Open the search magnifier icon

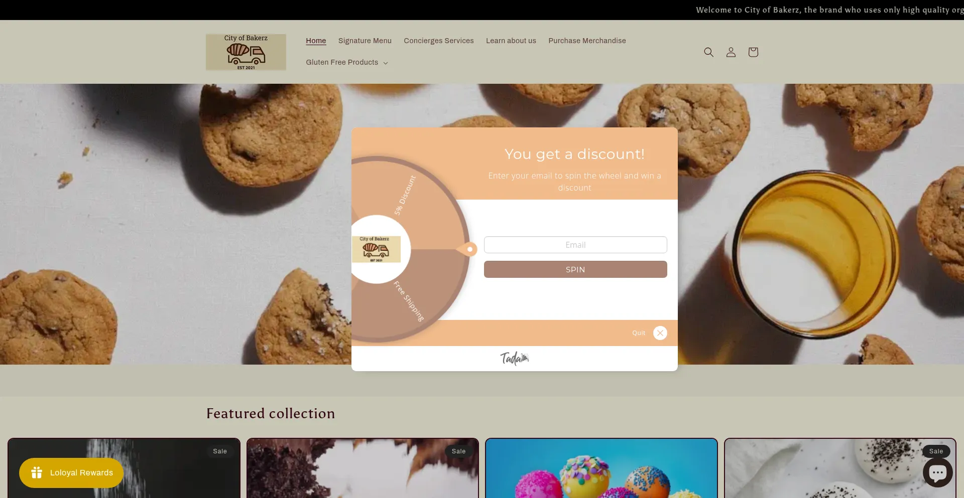pos(708,52)
